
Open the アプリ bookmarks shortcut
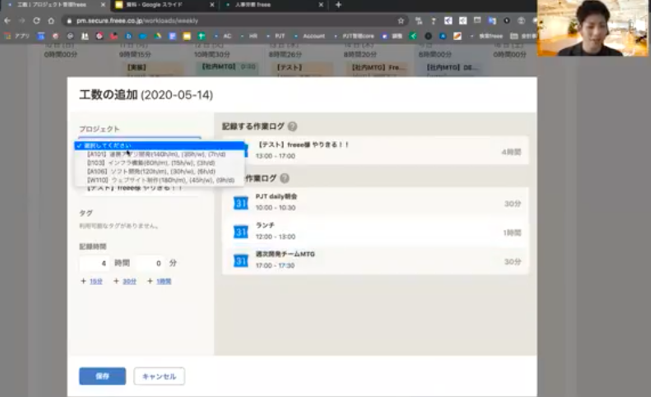(x=17, y=36)
